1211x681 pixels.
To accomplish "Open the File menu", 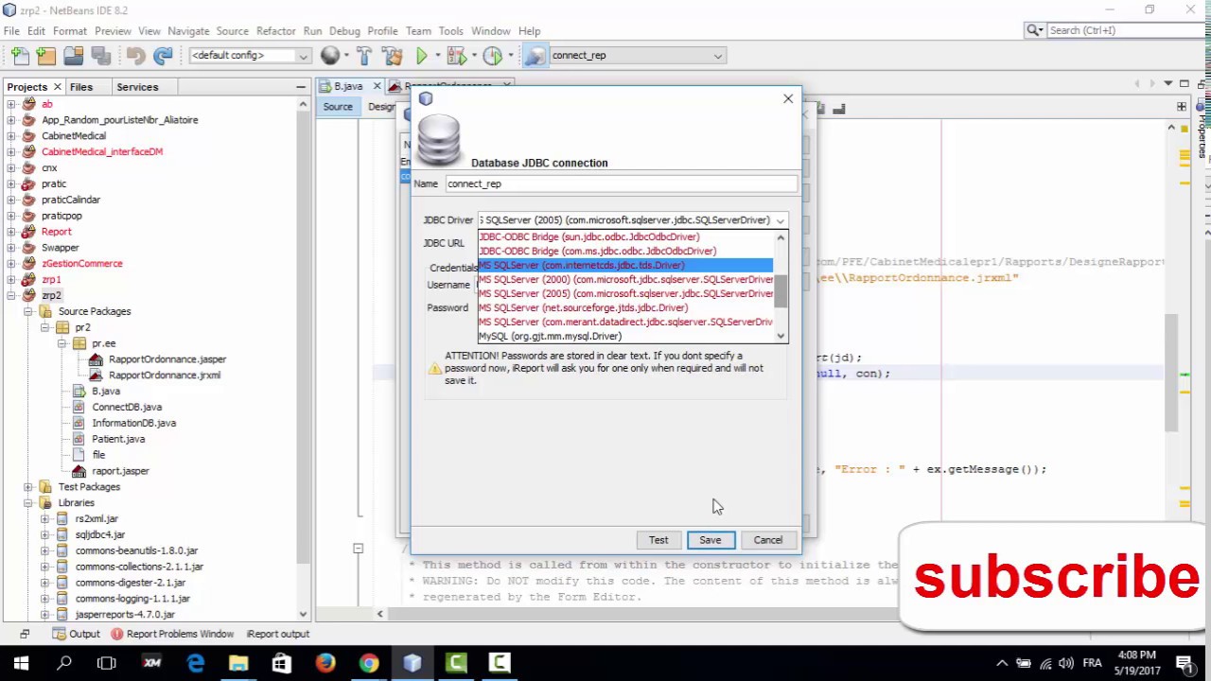I will (x=11, y=31).
